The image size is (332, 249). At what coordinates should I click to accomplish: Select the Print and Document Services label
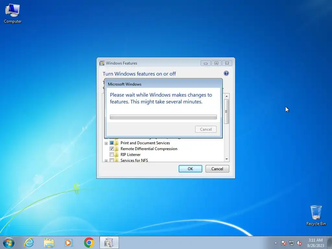pyautogui.click(x=145, y=143)
